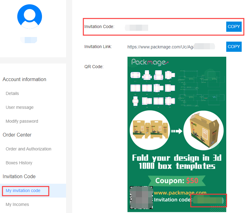Open My Incomes page
246x213 pixels.
[x=17, y=204]
